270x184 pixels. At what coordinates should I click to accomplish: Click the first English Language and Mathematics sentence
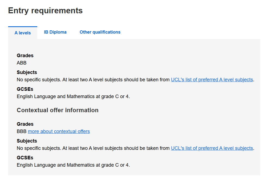pos(73,96)
